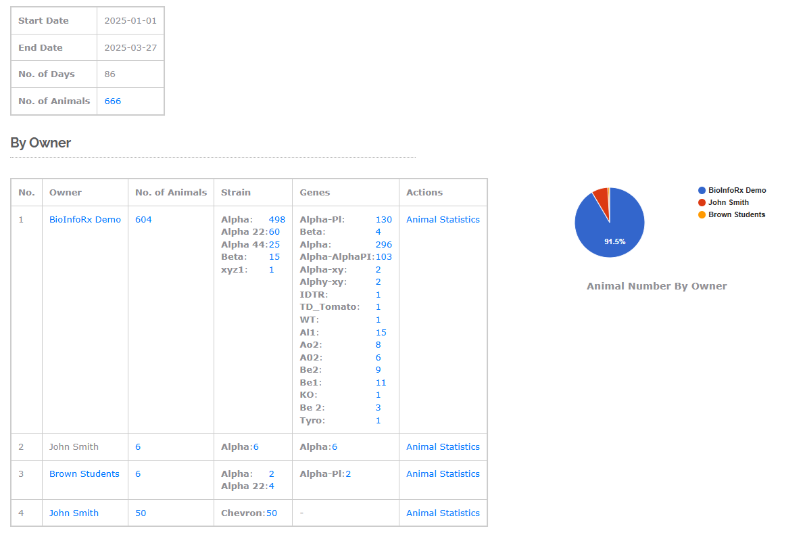Click the Actions column header
The height and width of the screenshot is (533, 805).
tap(424, 192)
